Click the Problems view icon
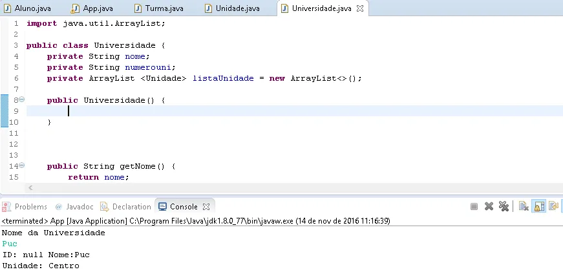 point(6,207)
